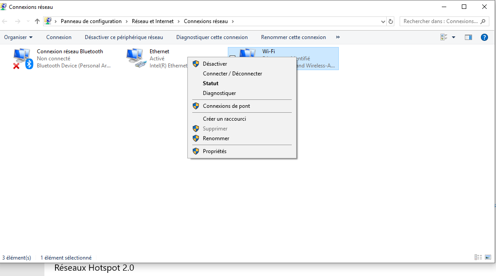
Task: Open the Organiser dropdown menu
Action: tap(18, 37)
